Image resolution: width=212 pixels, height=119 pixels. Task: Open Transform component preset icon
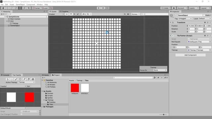click(x=208, y=22)
